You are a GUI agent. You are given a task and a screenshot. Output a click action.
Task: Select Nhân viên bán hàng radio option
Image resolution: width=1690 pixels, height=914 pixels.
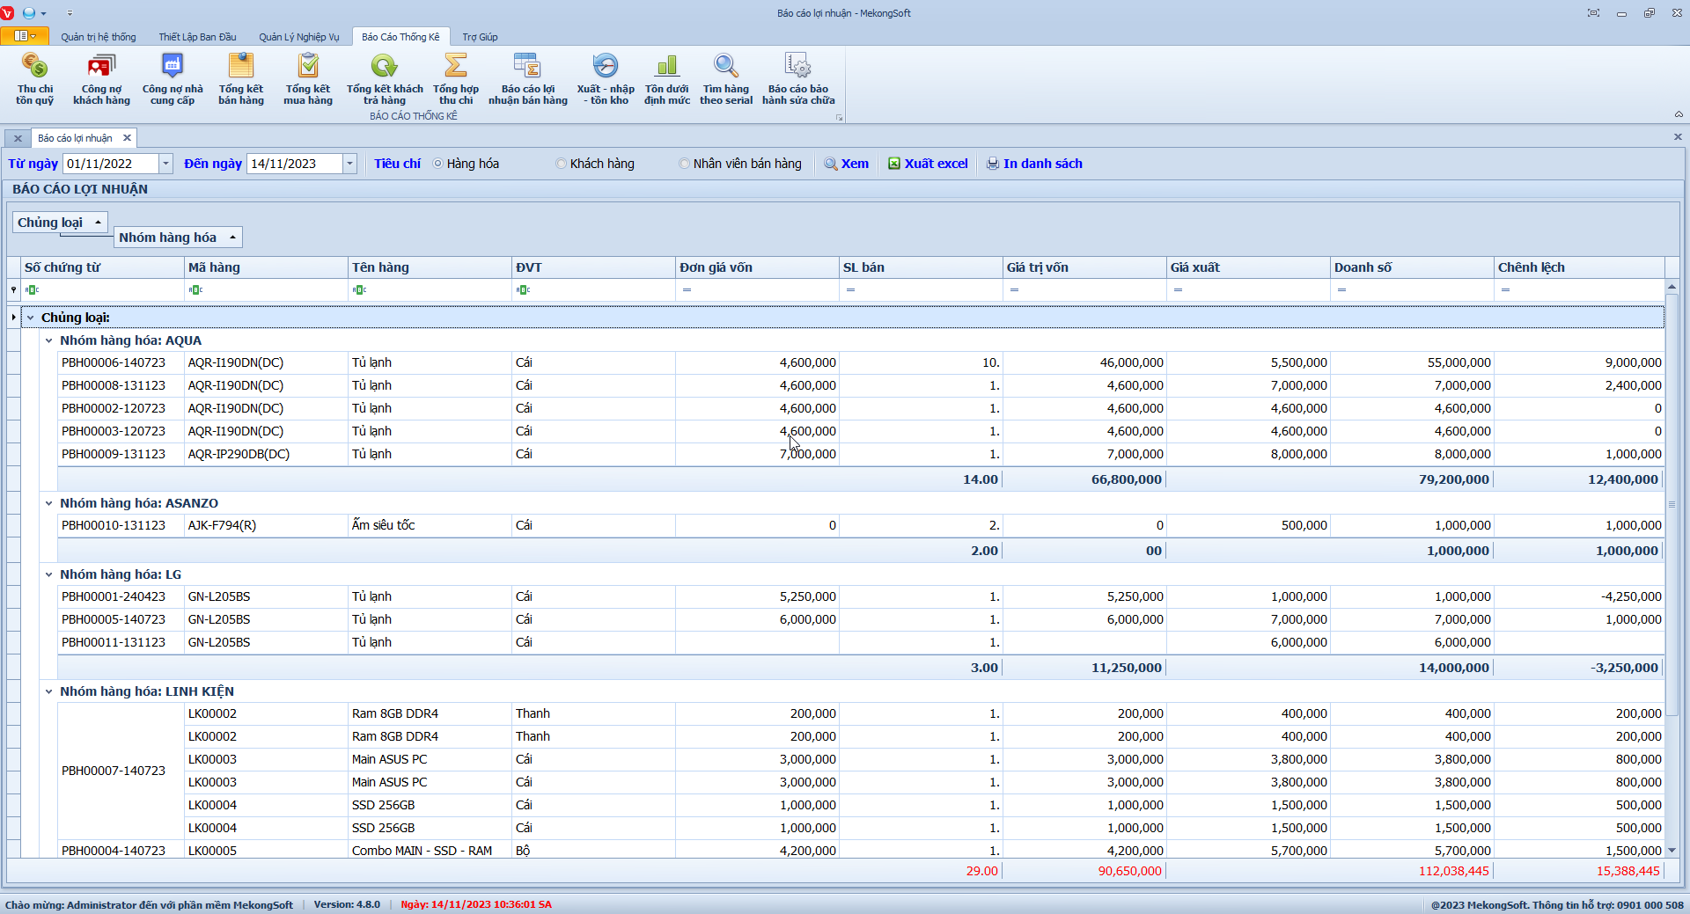point(685,164)
